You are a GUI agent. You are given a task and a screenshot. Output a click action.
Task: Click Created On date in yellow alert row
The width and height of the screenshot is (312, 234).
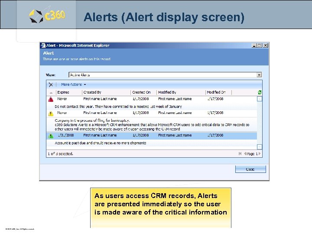pos(141,113)
